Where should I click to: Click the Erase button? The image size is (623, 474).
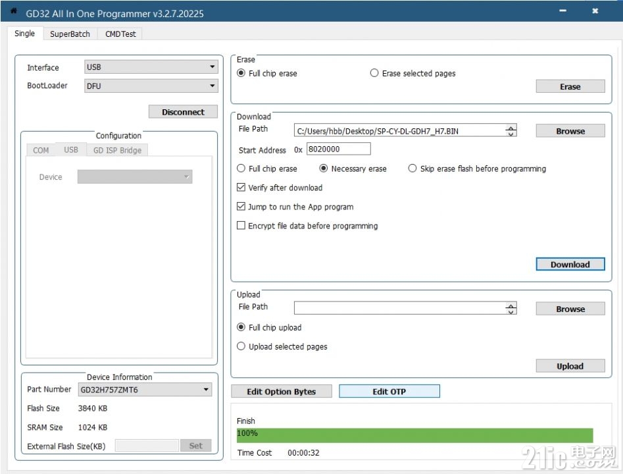[570, 87]
